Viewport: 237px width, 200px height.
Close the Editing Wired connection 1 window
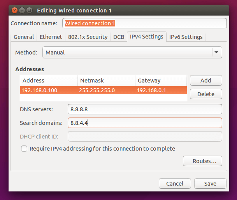[x=14, y=9]
